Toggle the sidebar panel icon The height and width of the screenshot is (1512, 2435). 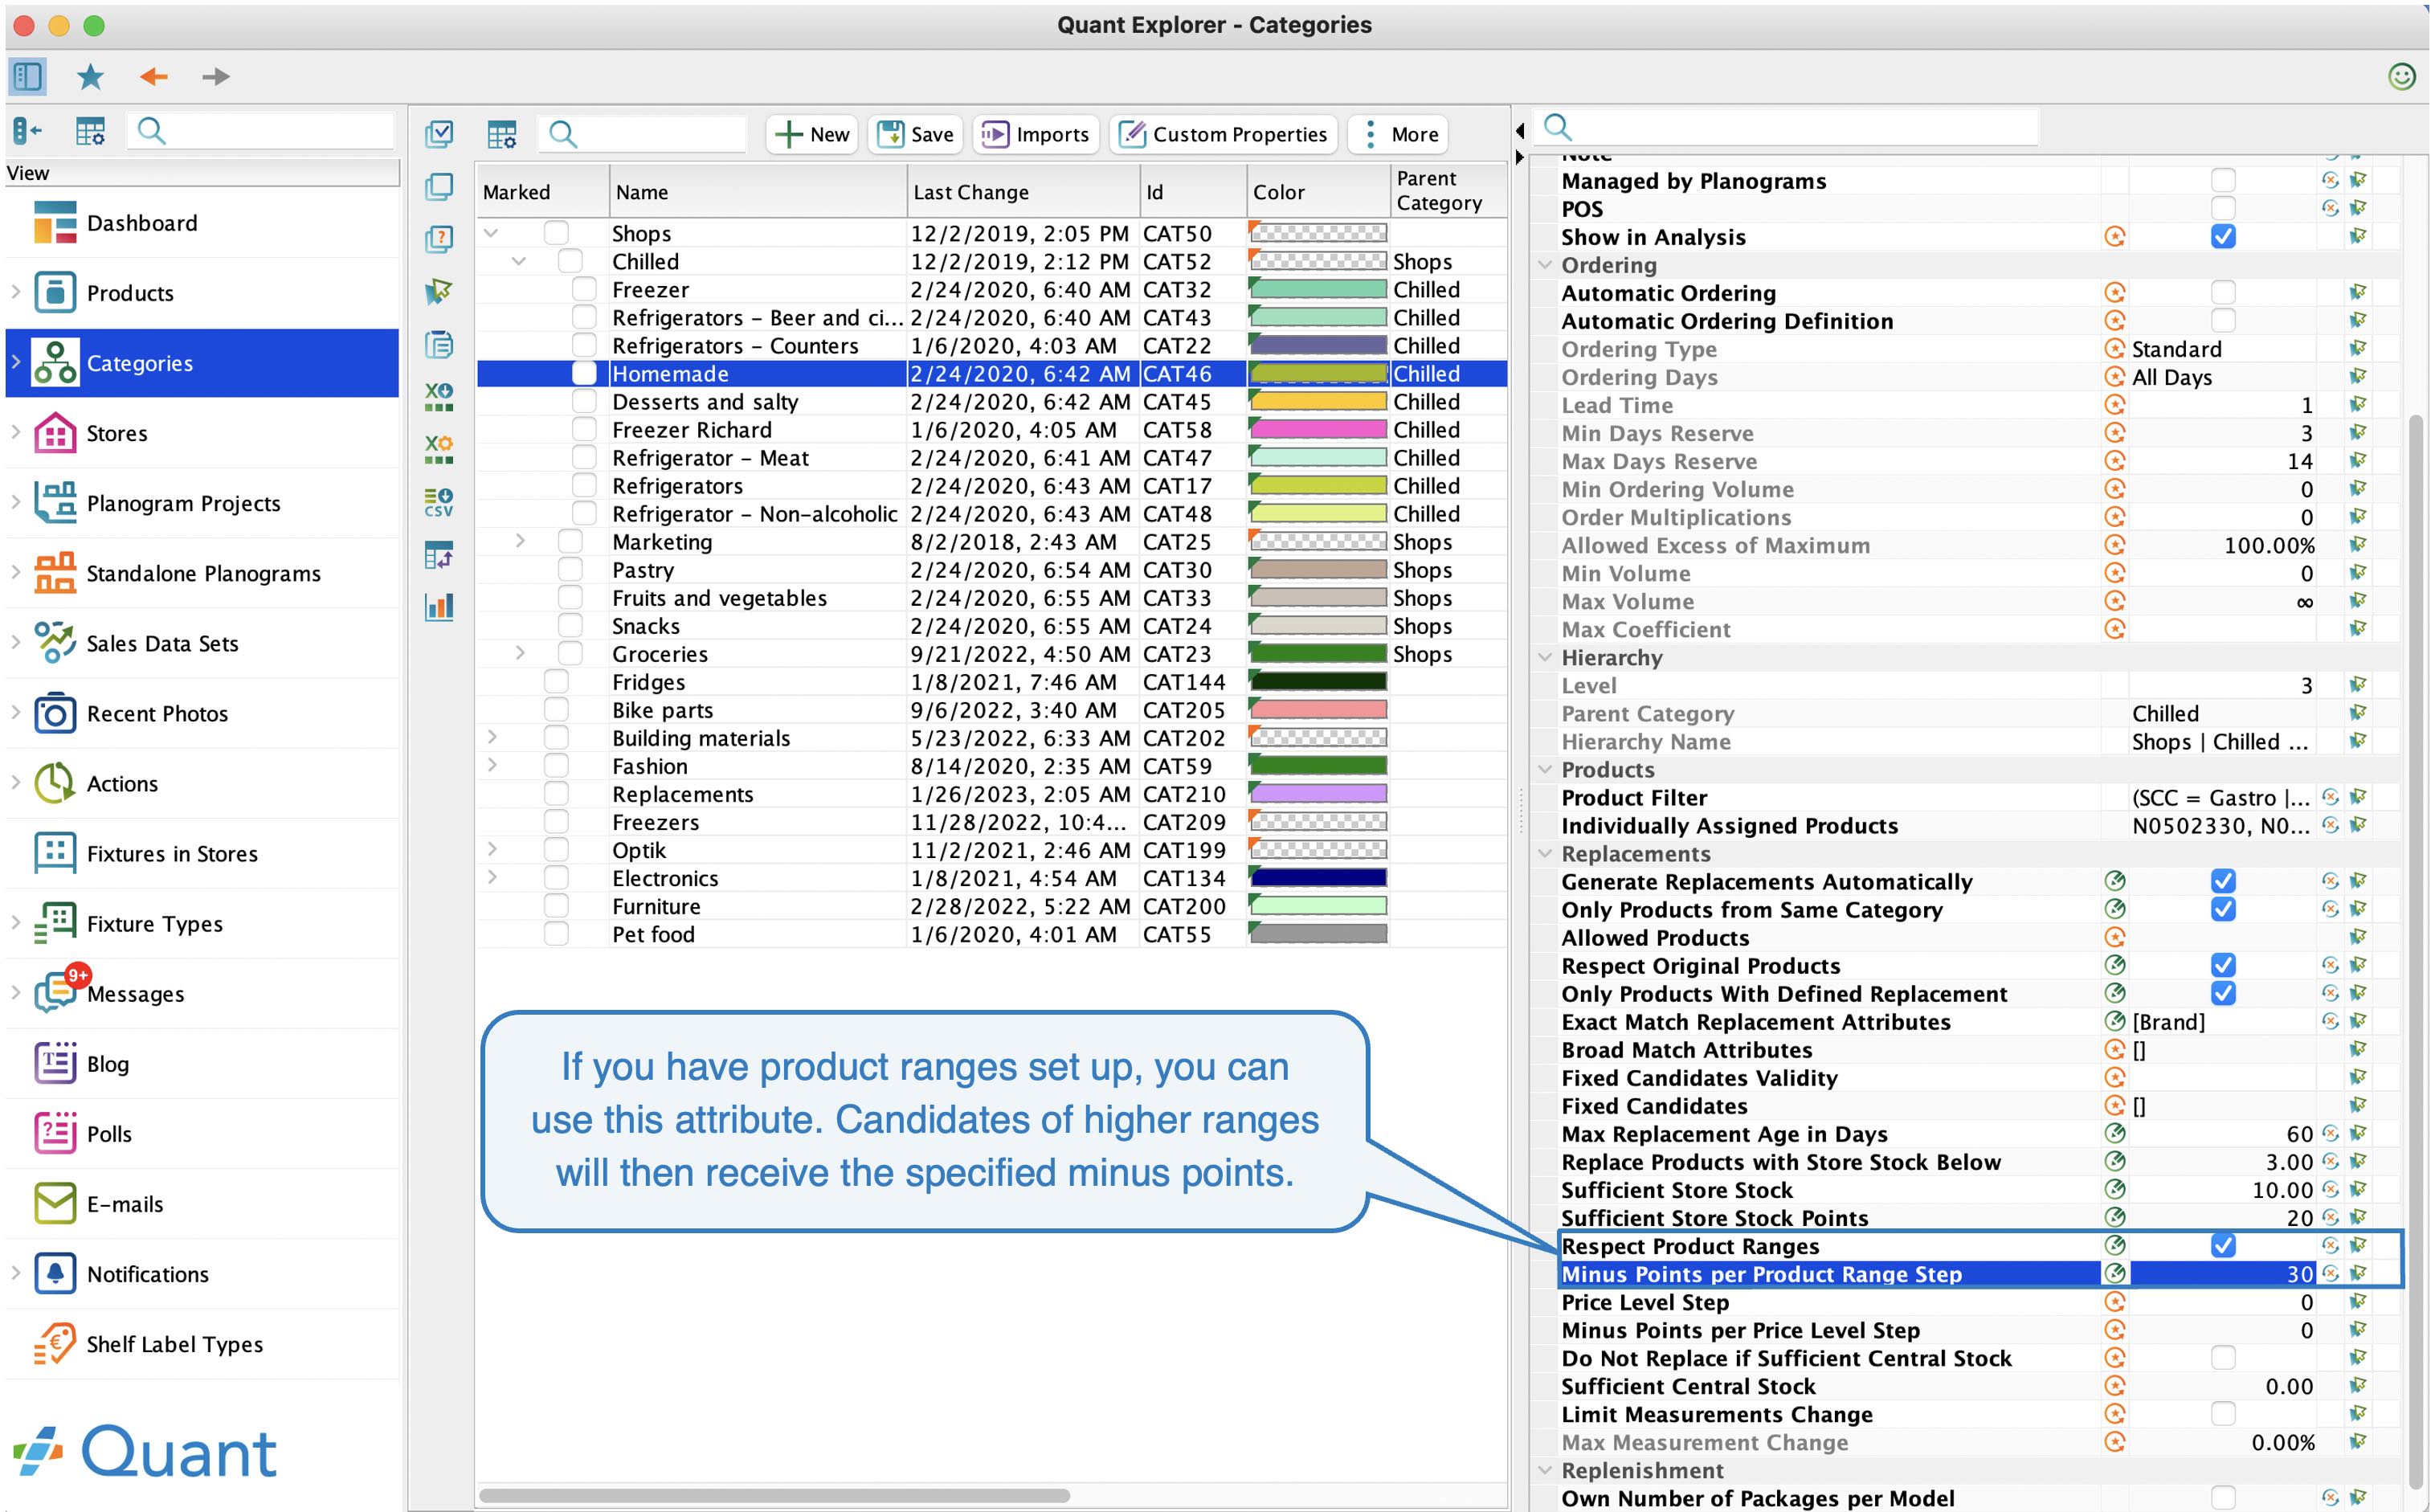28,76
